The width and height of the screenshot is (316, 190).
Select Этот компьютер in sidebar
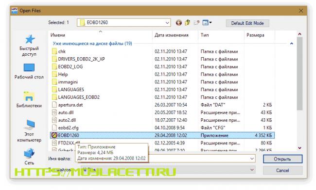(29, 130)
